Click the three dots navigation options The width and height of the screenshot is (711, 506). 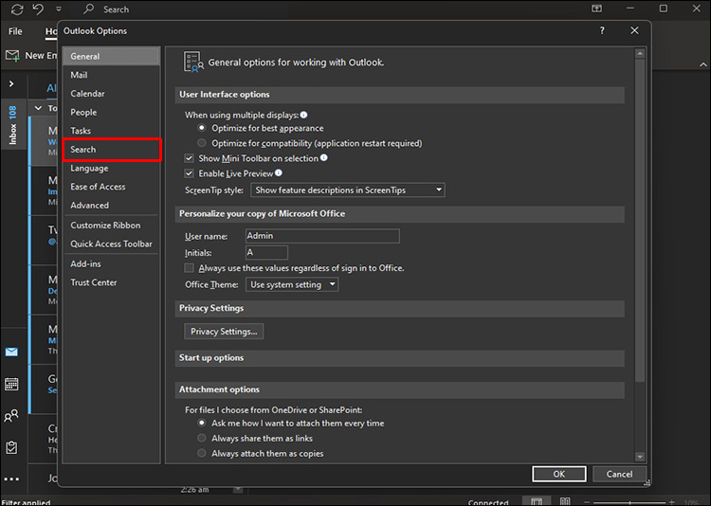11,479
